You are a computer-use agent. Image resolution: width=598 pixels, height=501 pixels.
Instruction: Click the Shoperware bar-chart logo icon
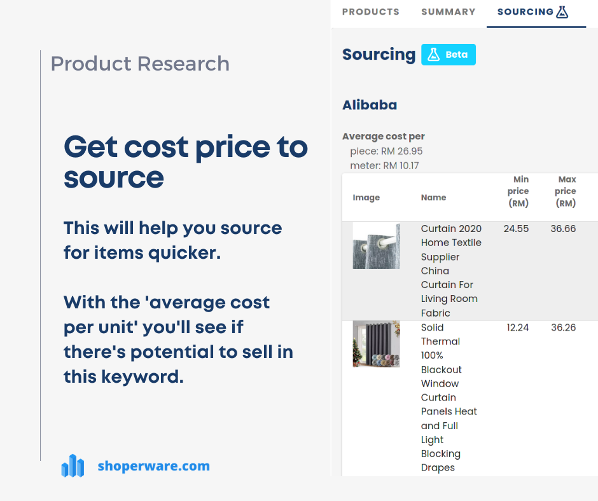click(73, 465)
